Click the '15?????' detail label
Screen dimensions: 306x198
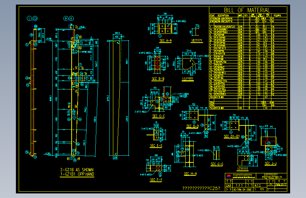pos(187,79)
